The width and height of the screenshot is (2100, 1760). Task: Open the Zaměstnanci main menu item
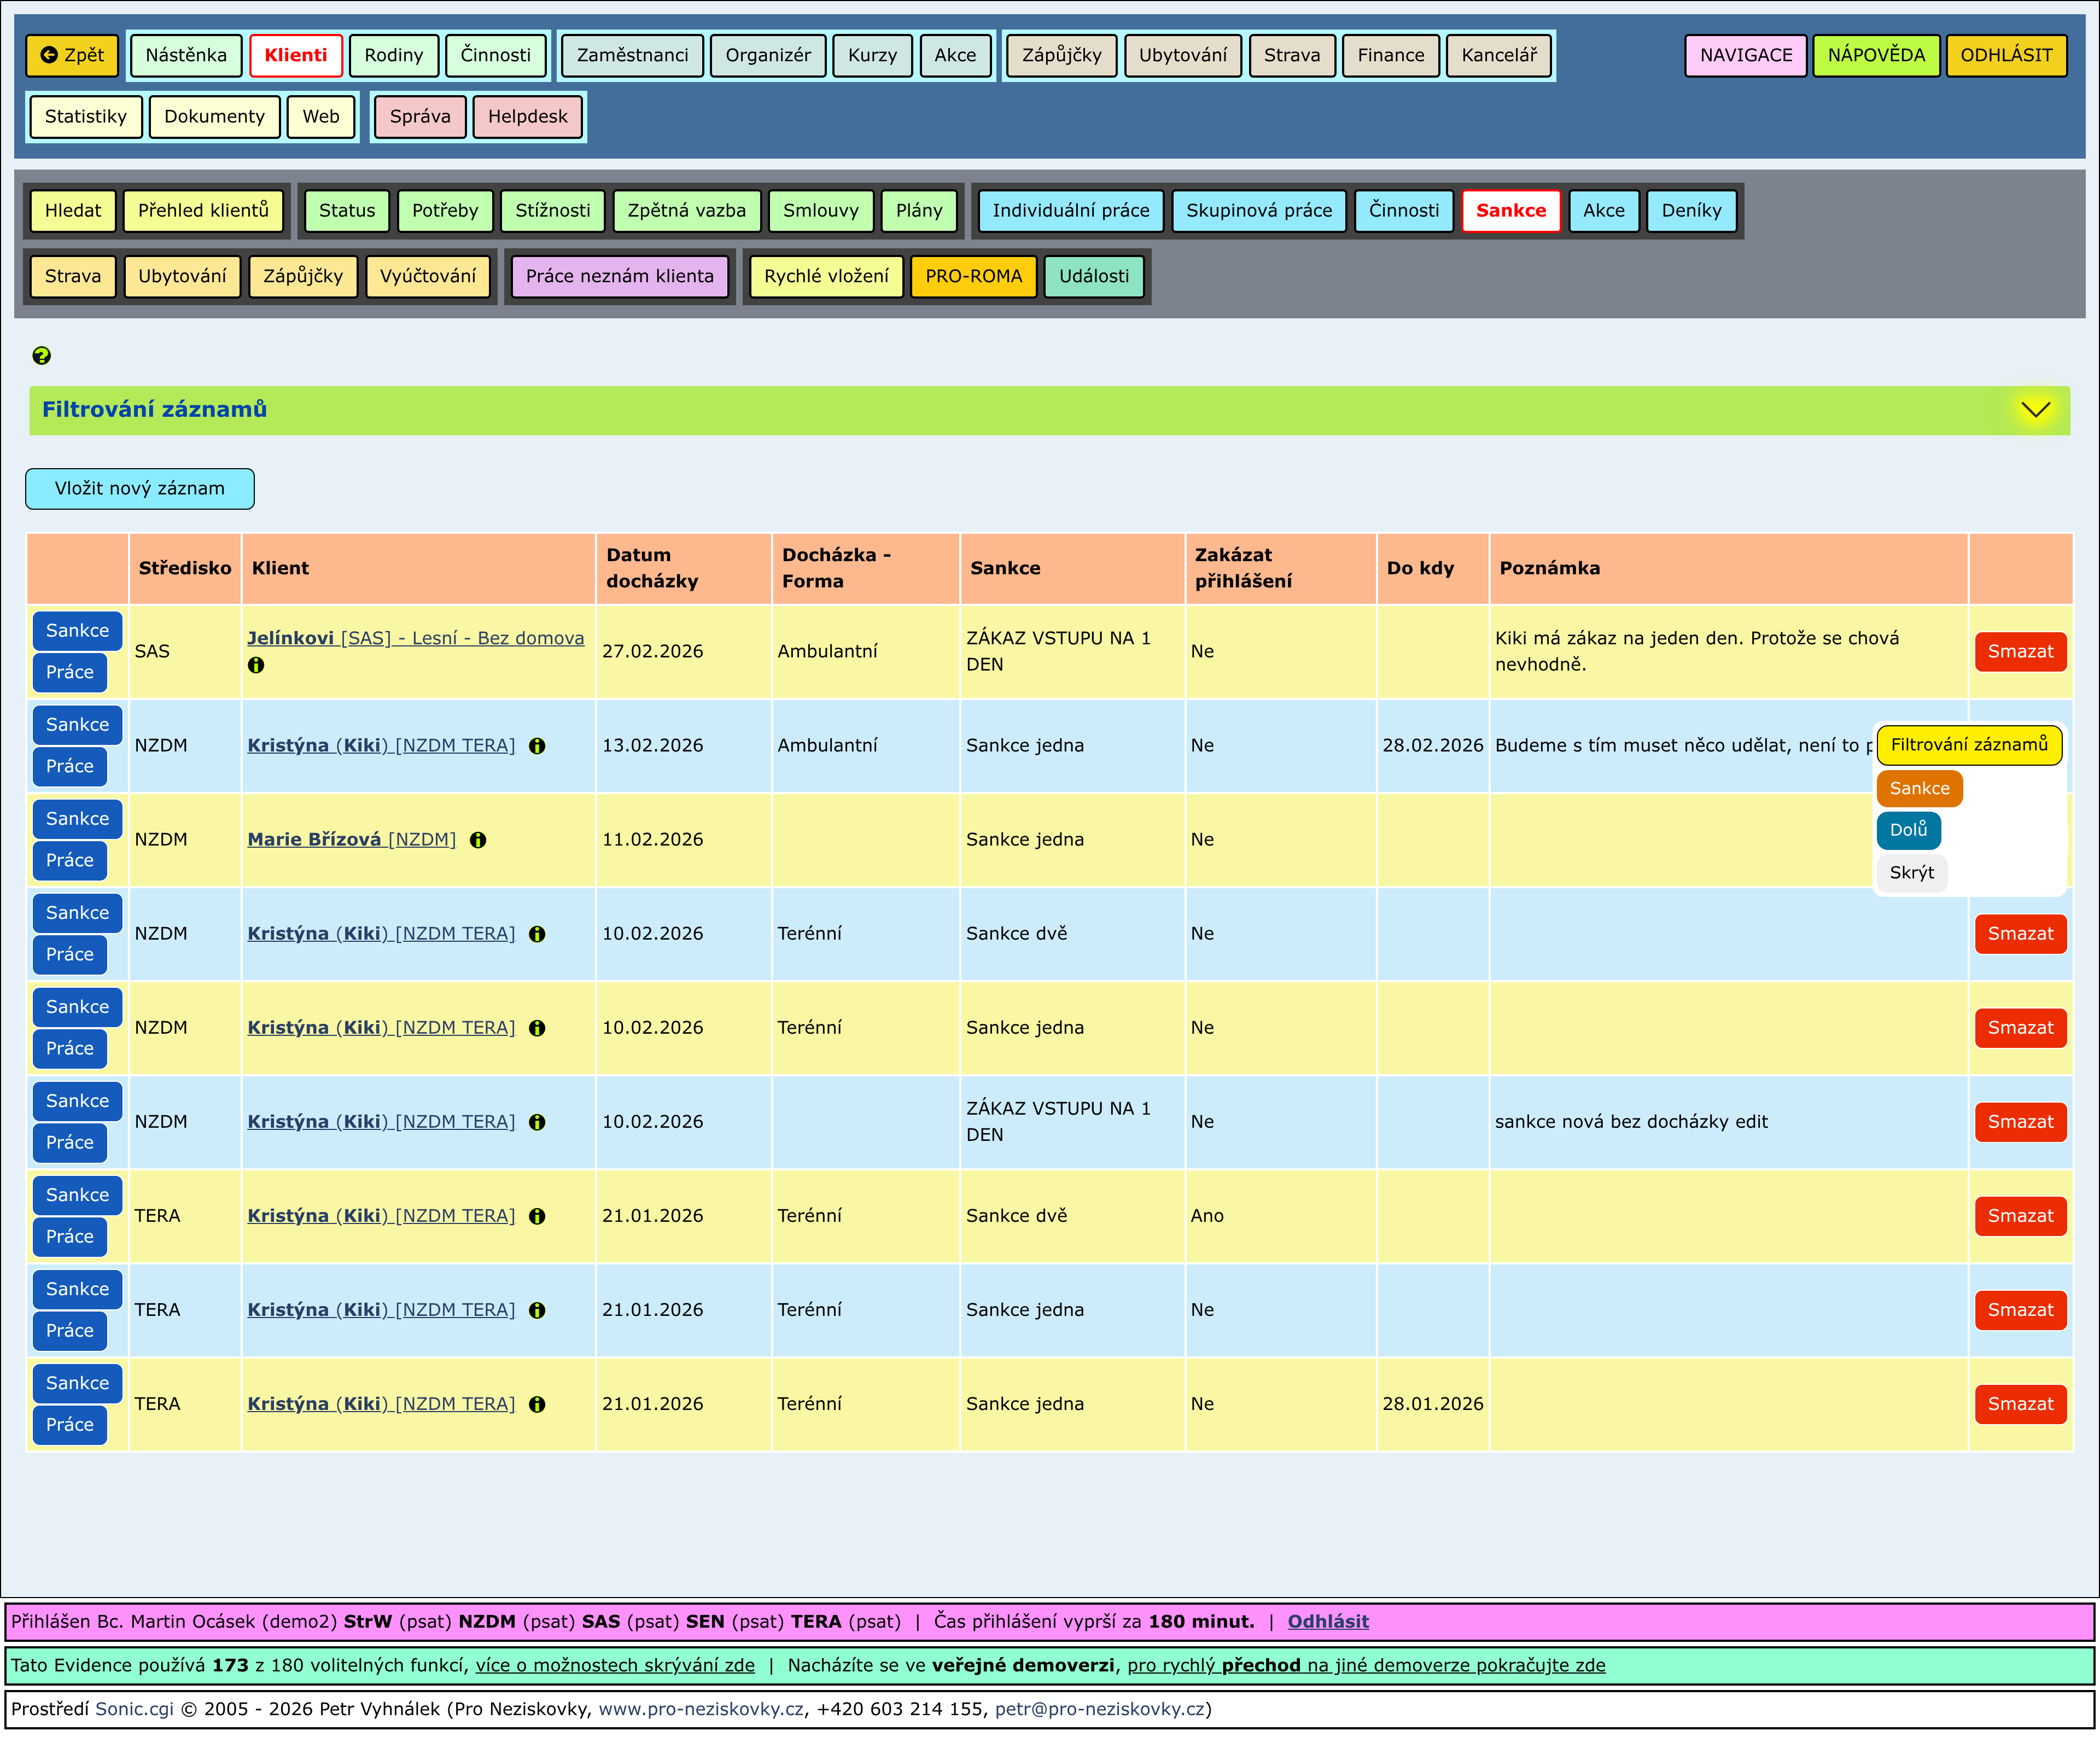click(x=632, y=55)
